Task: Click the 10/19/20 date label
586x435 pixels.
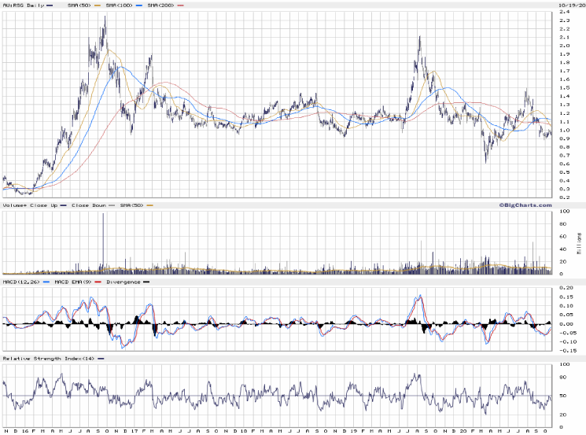Action: click(572, 6)
